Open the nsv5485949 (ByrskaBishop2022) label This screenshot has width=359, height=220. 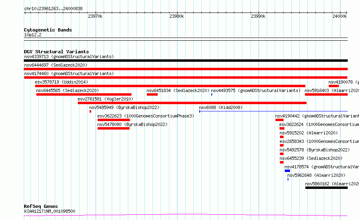click(x=124, y=107)
